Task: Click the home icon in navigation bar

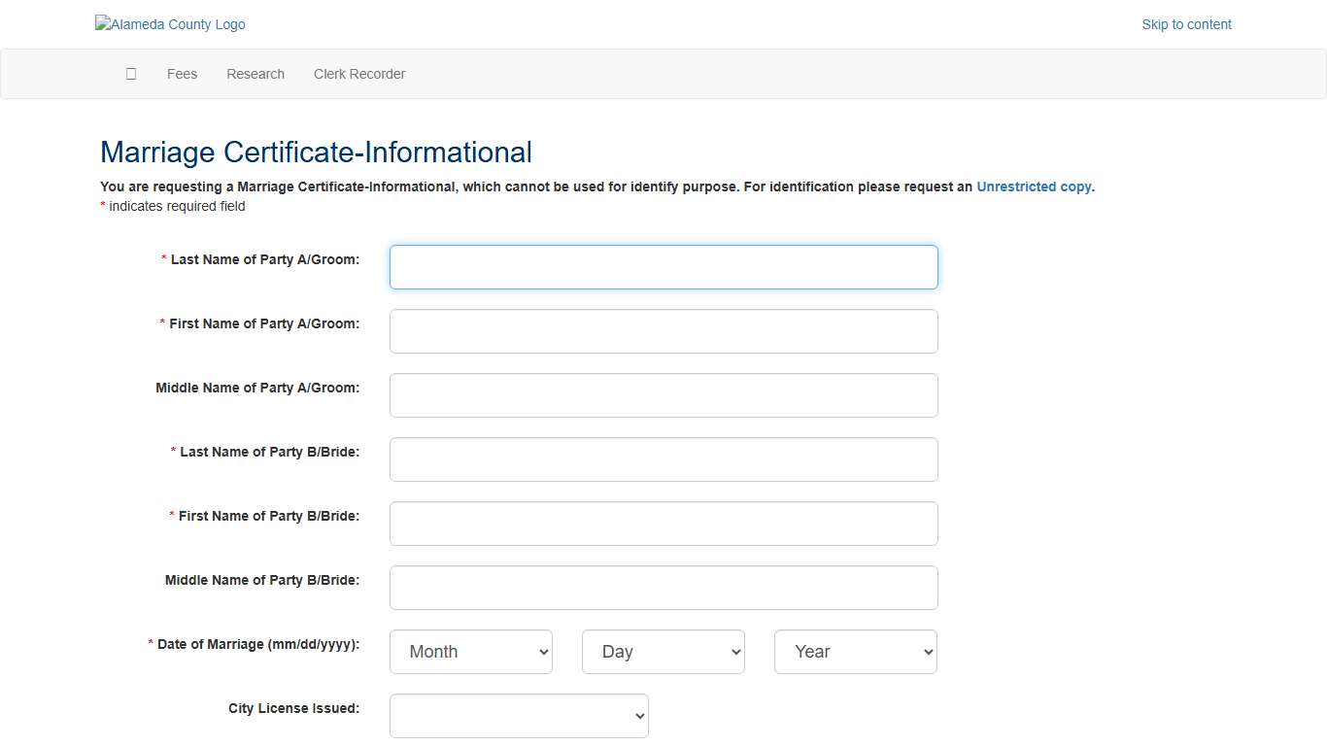Action: (131, 74)
